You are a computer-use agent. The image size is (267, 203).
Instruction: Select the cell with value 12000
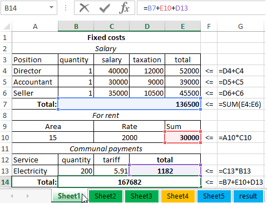(x=147, y=71)
